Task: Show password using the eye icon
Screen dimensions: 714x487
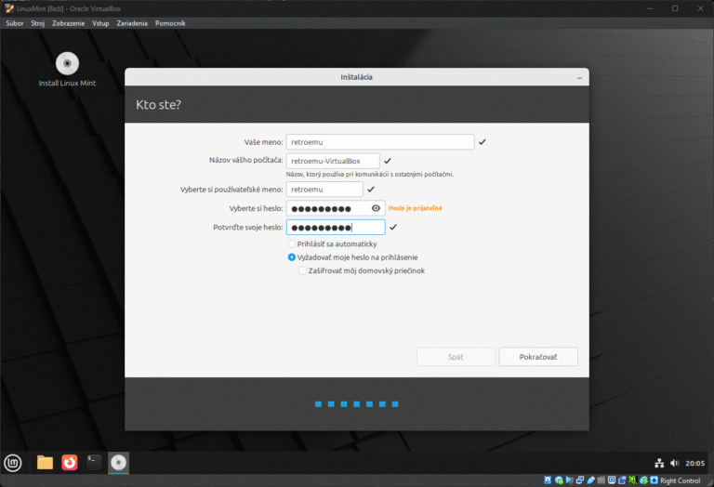Action: [x=376, y=208]
